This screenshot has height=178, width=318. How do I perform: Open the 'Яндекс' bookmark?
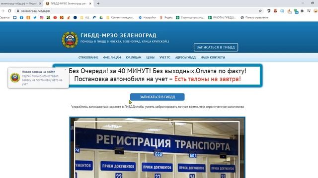(166, 18)
